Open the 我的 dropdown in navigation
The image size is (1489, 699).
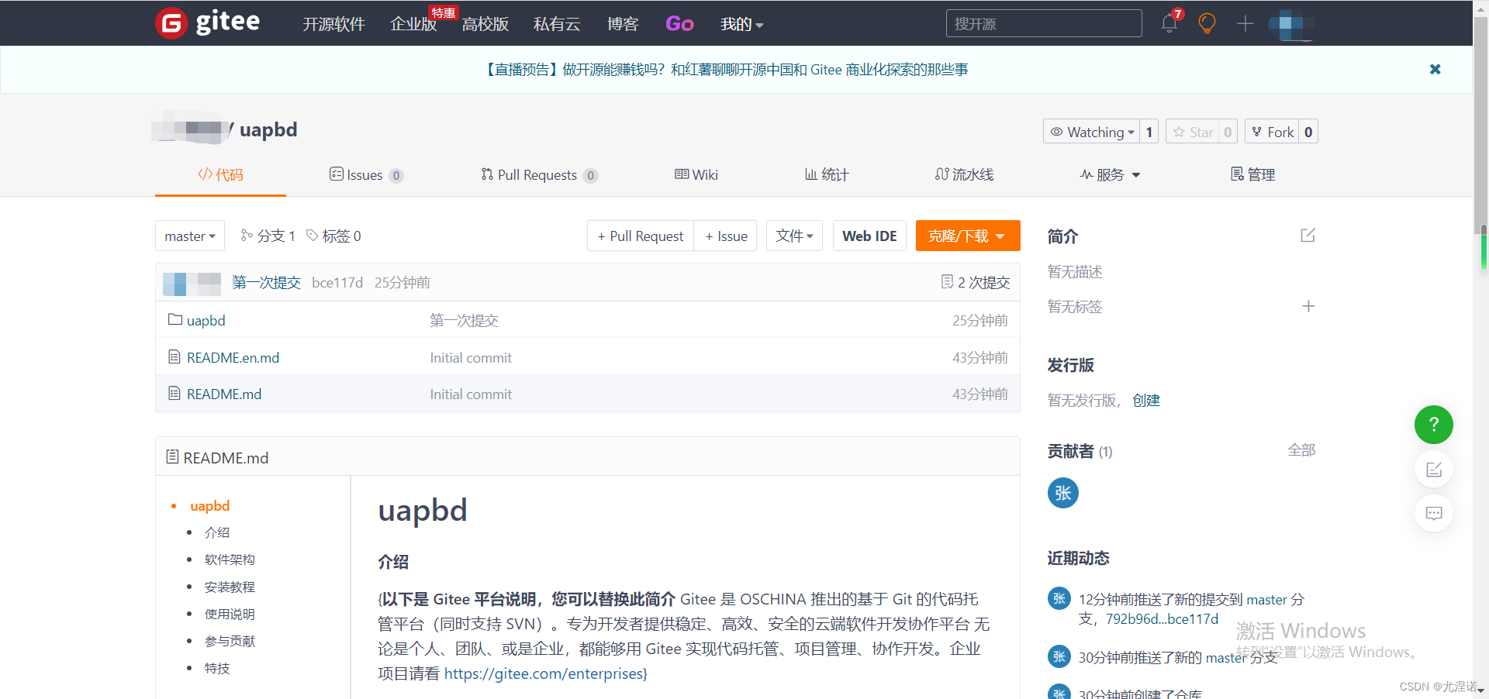tap(741, 24)
